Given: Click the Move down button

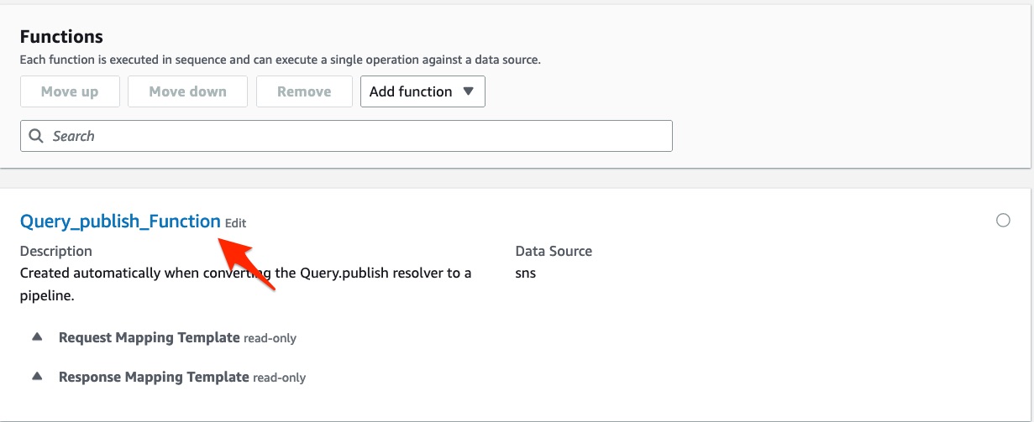Looking at the screenshot, I should click(x=187, y=91).
